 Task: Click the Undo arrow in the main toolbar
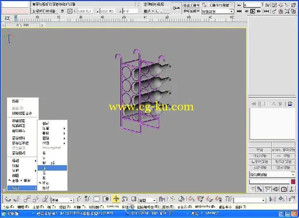[x=8, y=199]
